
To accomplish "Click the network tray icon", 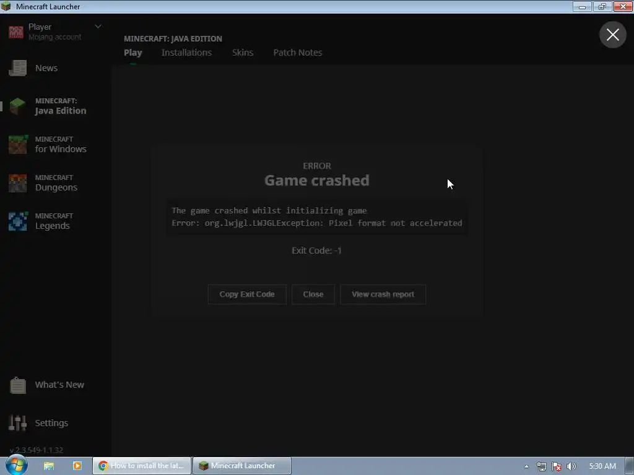I will click(541, 466).
